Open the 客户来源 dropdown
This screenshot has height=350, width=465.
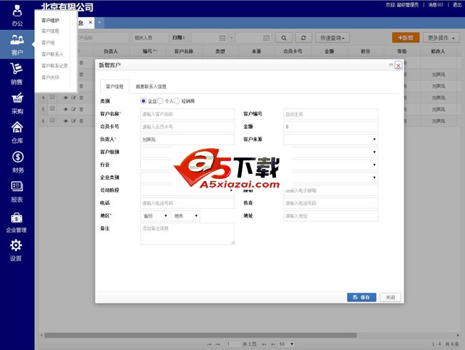click(331, 139)
